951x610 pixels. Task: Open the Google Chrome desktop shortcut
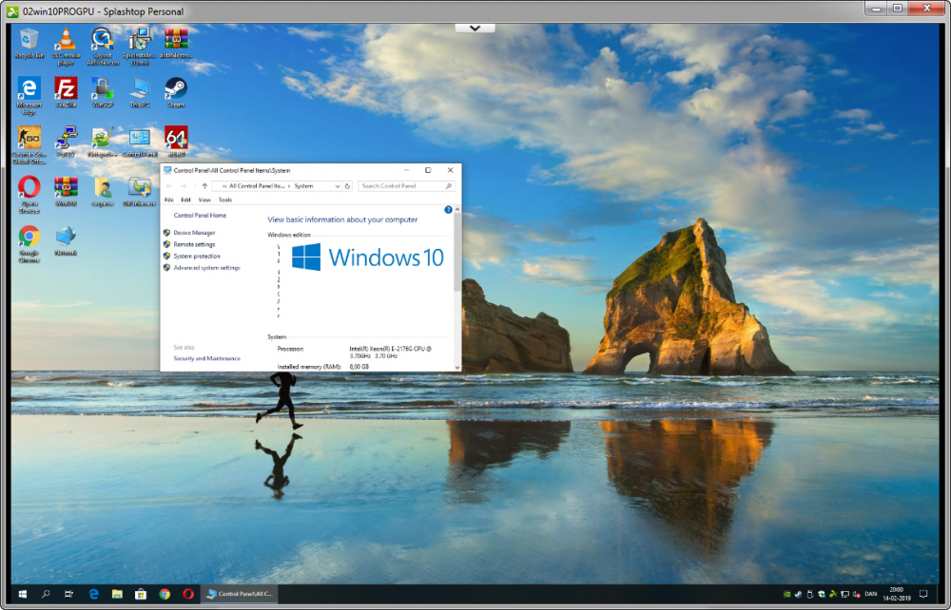(29, 243)
